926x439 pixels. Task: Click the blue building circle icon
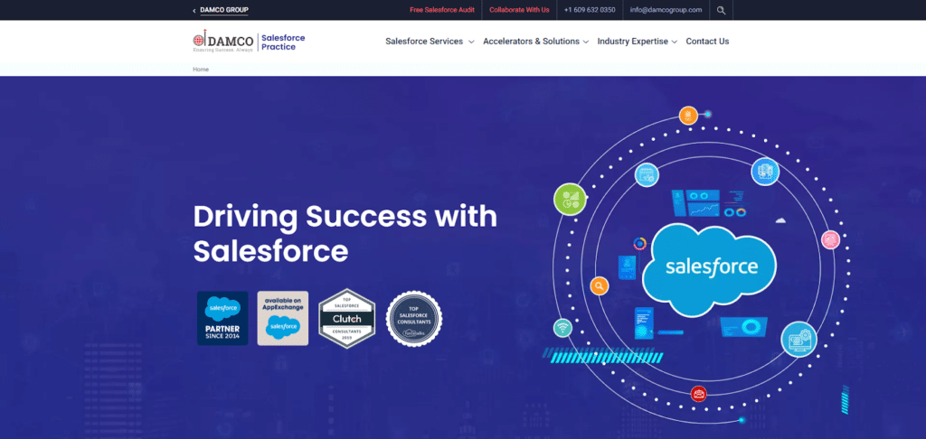tap(765, 172)
